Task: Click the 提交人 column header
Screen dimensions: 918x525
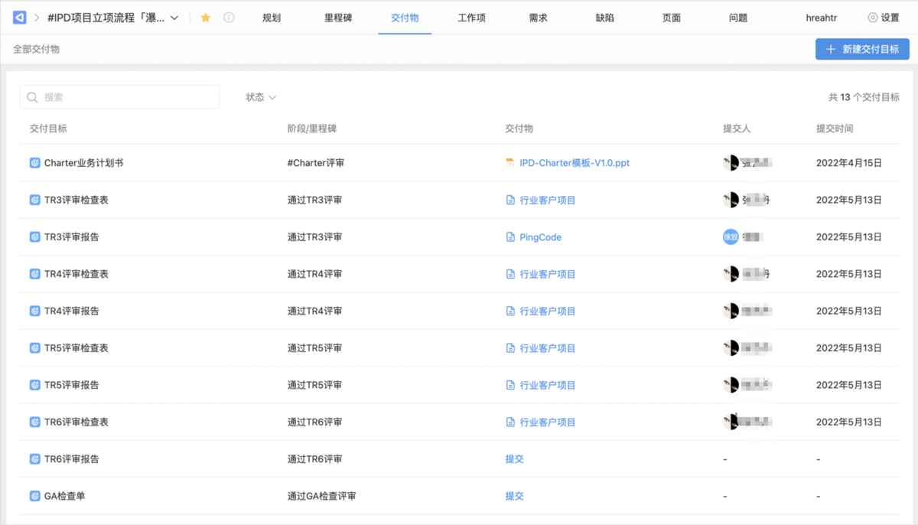Action: [737, 129]
